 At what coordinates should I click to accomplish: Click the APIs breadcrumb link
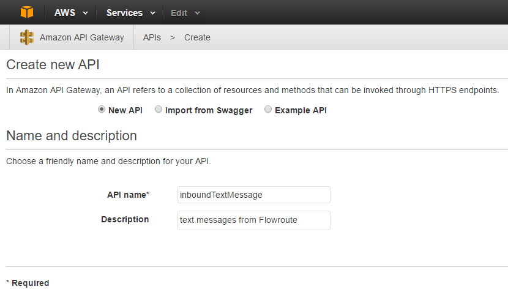tap(152, 37)
